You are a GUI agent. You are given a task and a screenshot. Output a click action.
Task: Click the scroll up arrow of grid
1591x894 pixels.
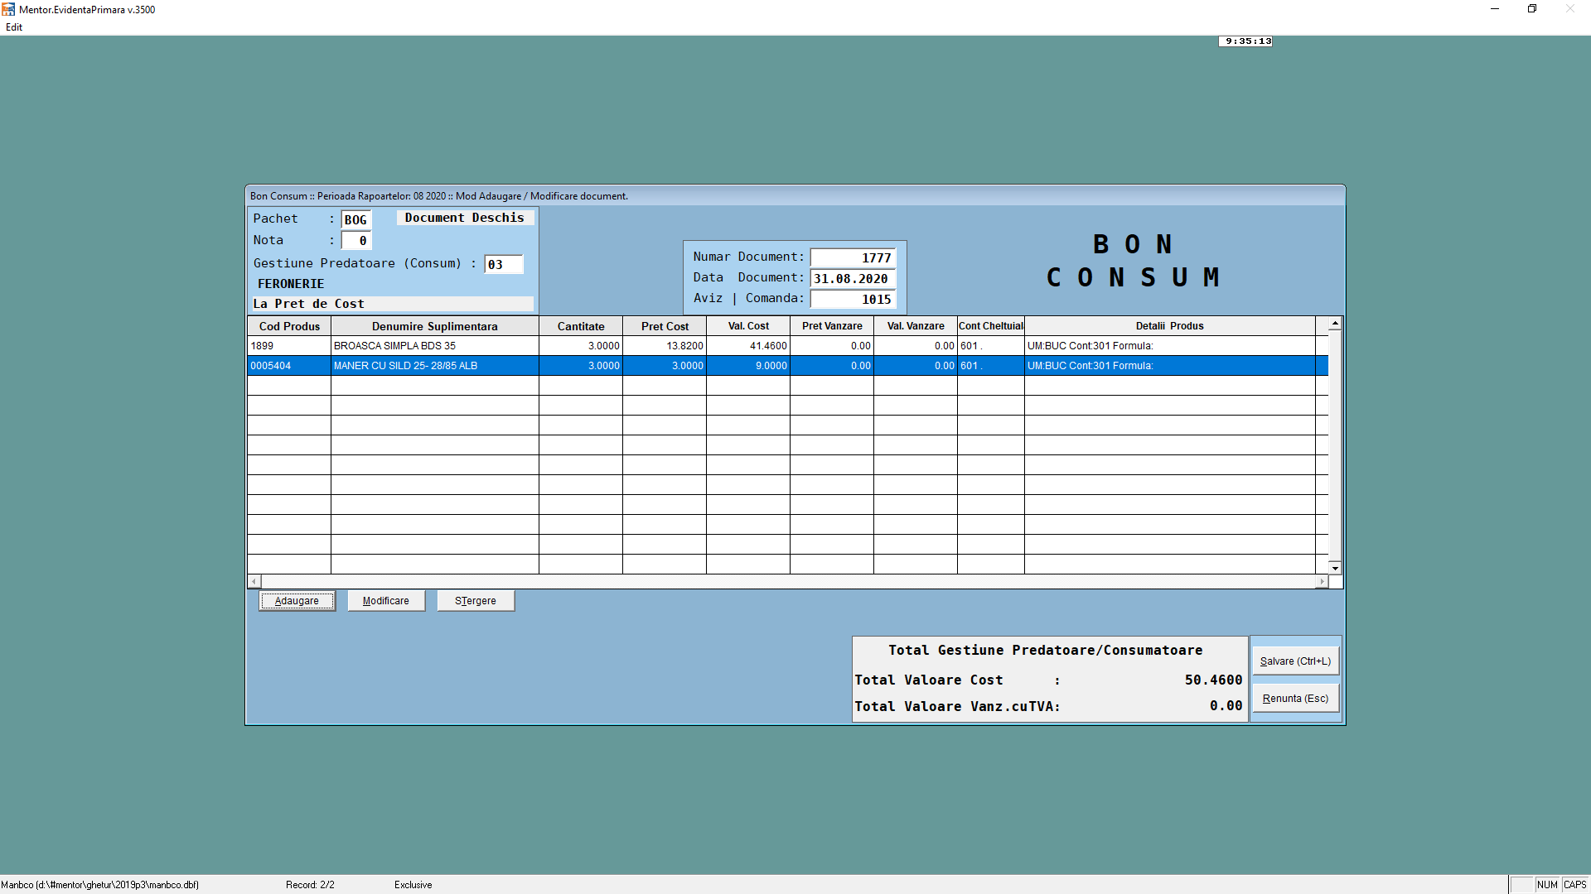[1335, 323]
